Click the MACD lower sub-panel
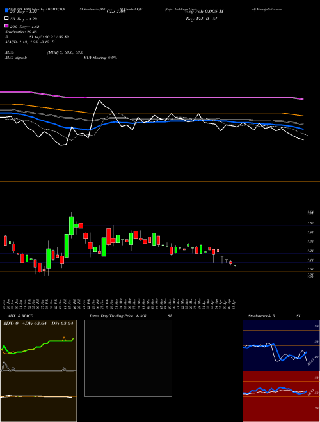This screenshot has height=422, width=320. (x=38, y=396)
